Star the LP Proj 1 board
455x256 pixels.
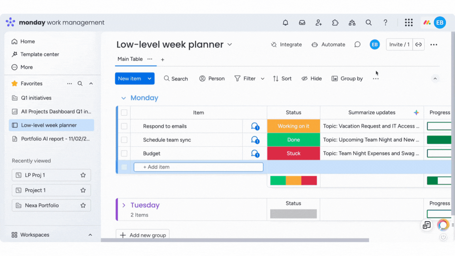[x=83, y=175]
